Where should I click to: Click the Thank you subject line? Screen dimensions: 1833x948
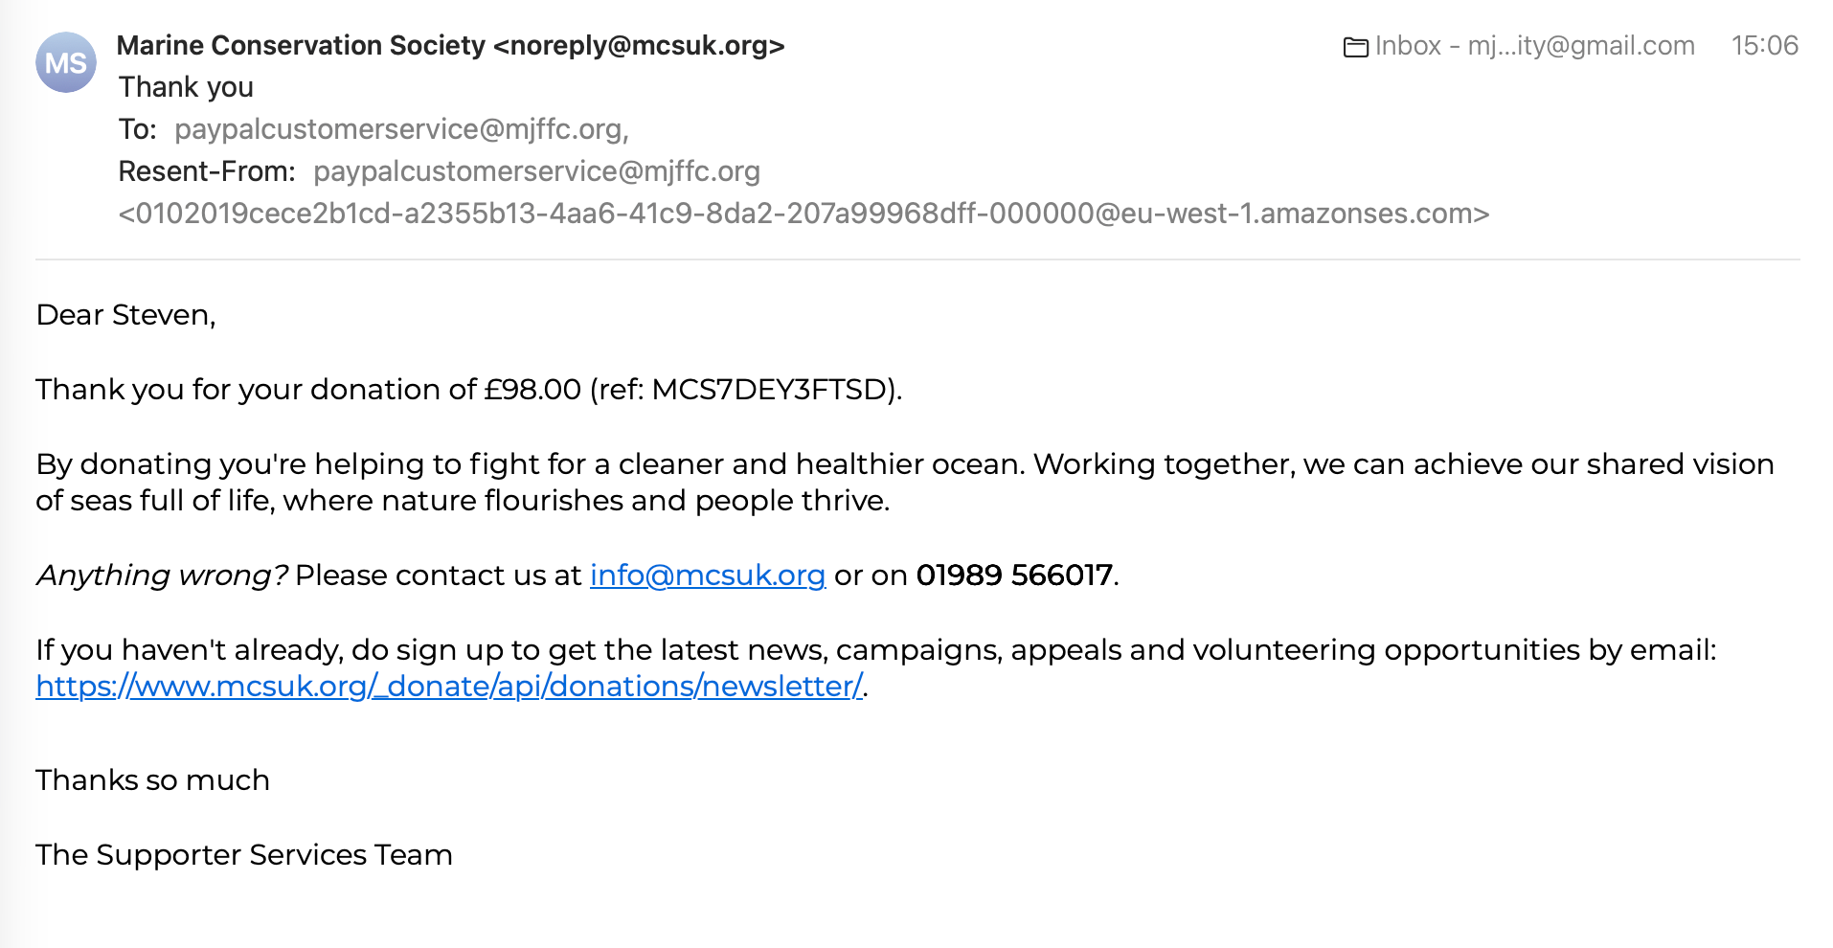coord(186,87)
